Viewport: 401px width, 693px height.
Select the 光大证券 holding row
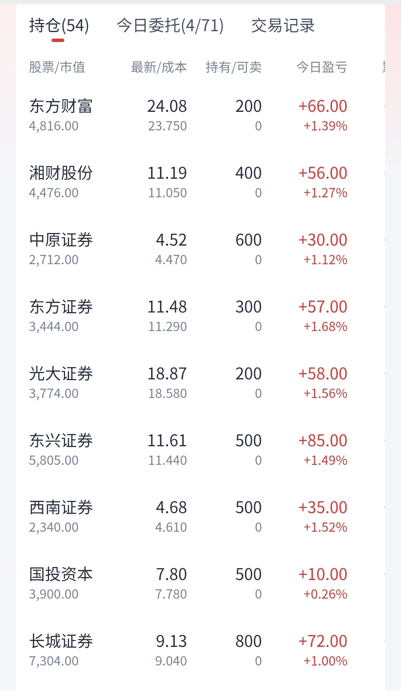point(200,383)
